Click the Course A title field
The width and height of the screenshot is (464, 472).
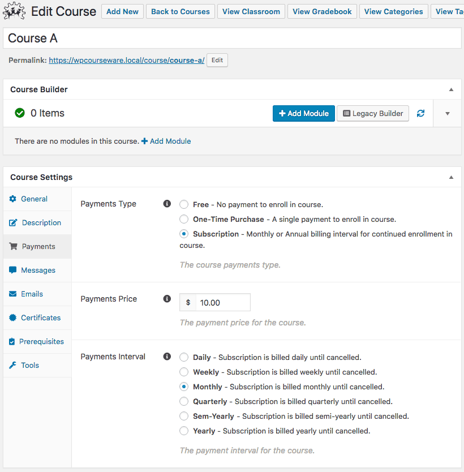(232, 38)
